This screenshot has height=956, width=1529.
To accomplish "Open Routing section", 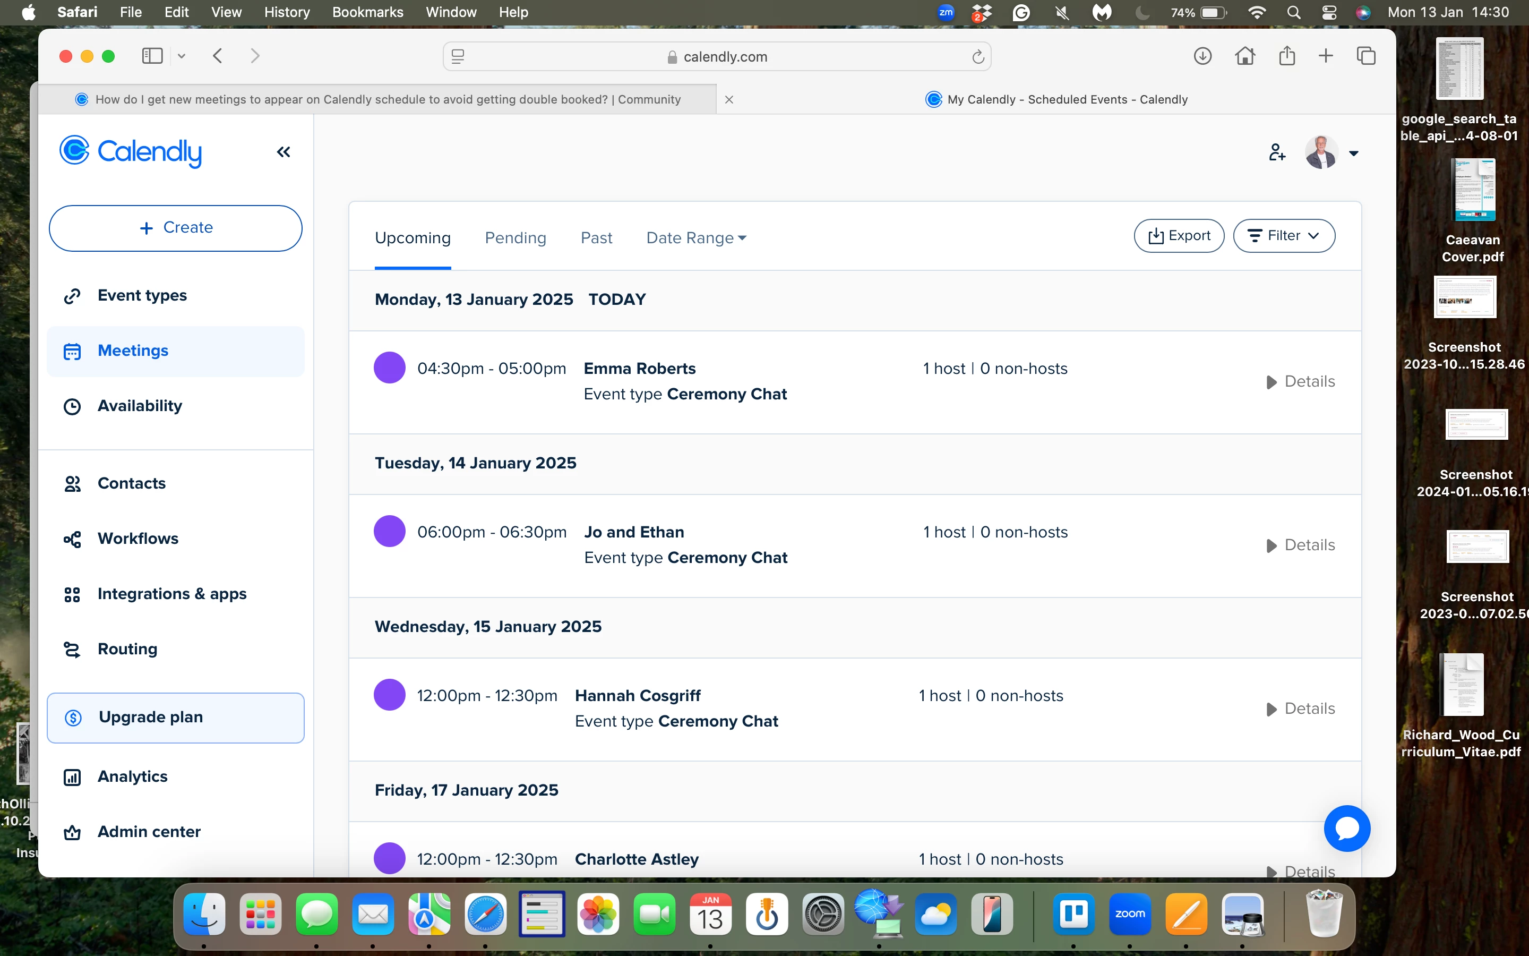I will pyautogui.click(x=127, y=648).
